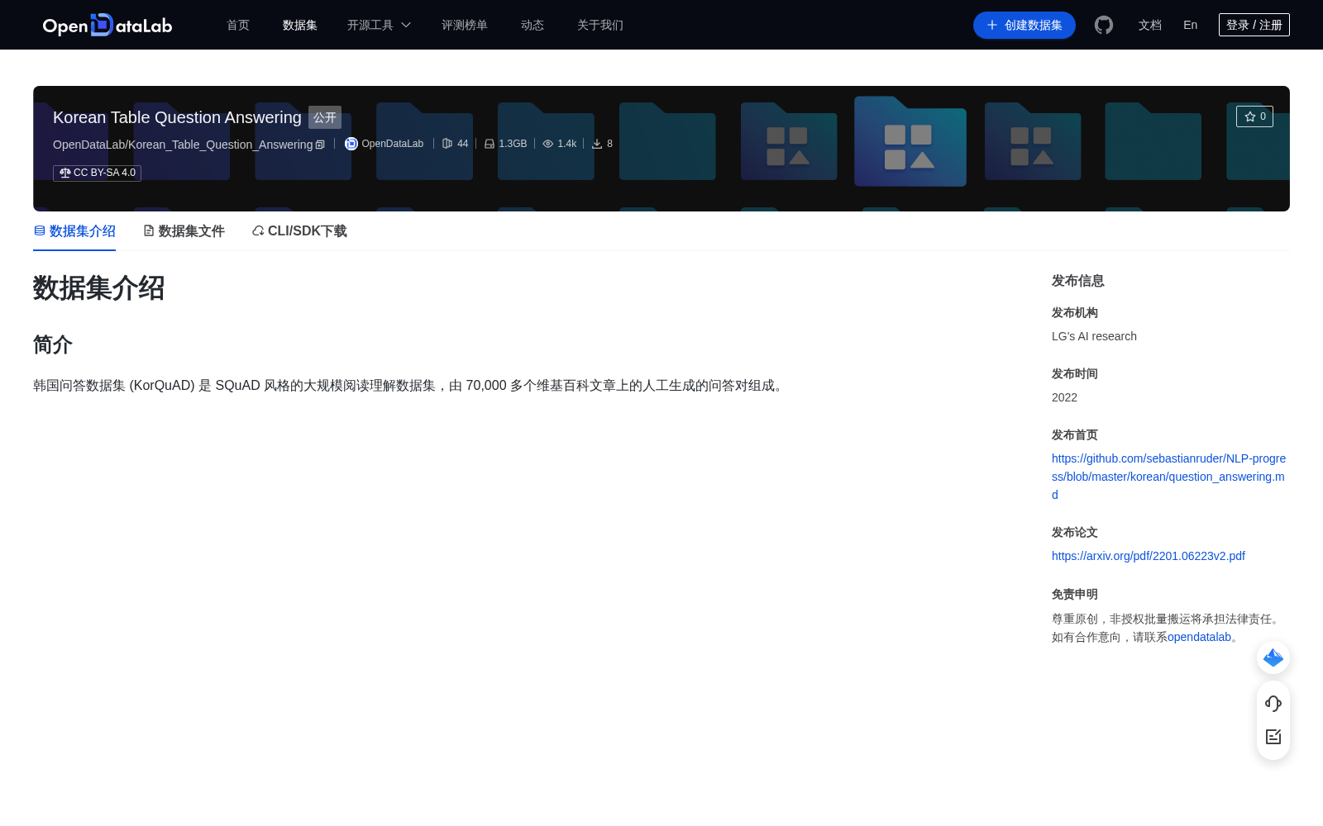
Task: Switch to the 数据集文件 tab
Action: coord(184,231)
